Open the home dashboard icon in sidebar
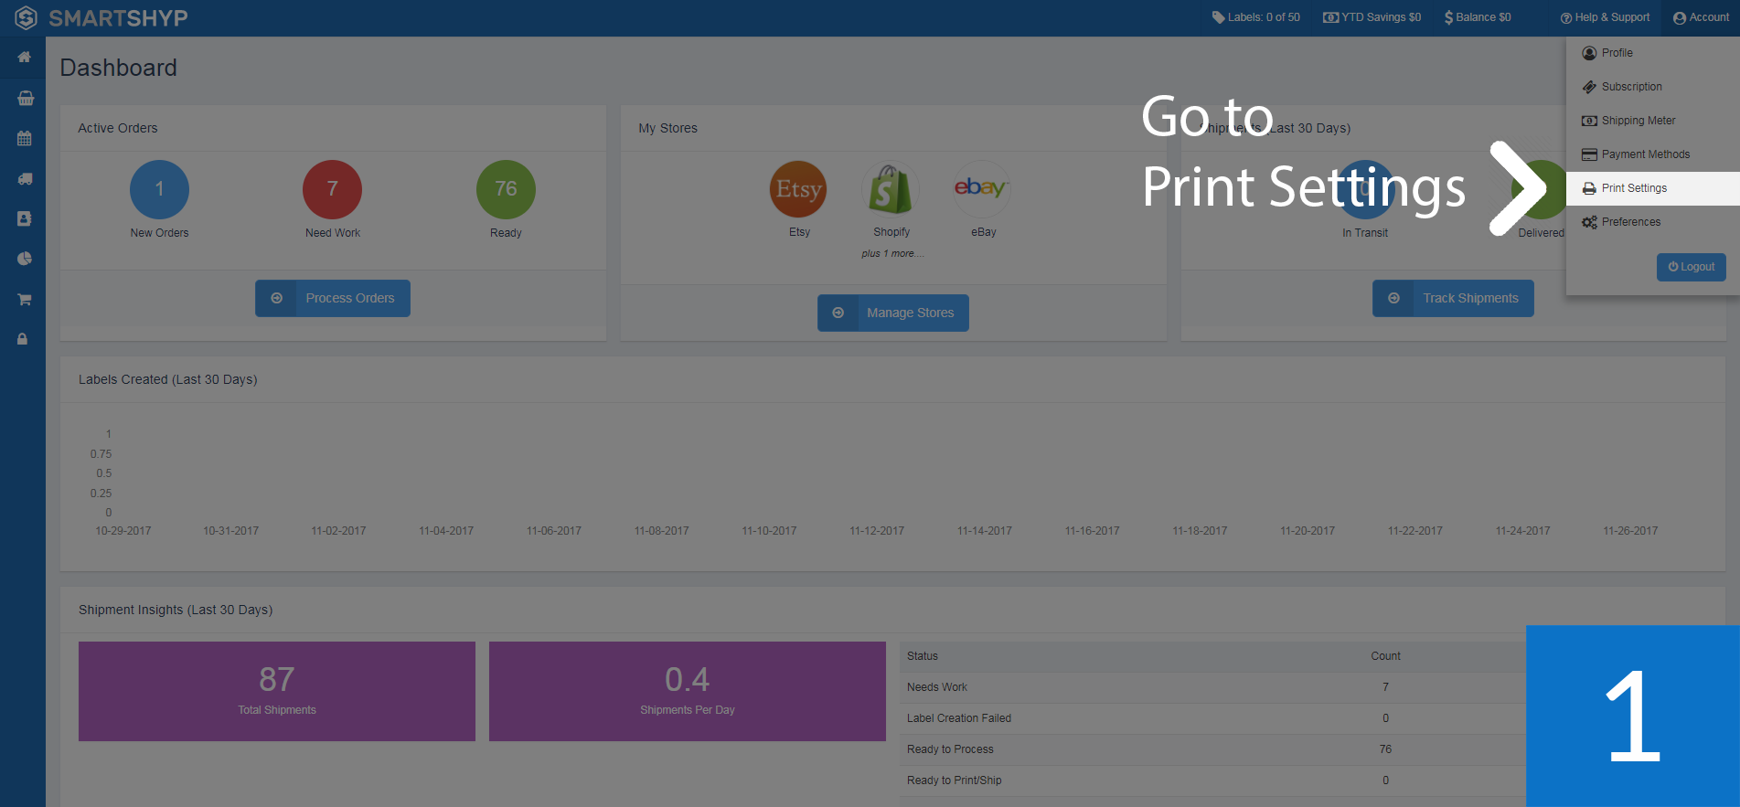The image size is (1740, 807). (24, 57)
